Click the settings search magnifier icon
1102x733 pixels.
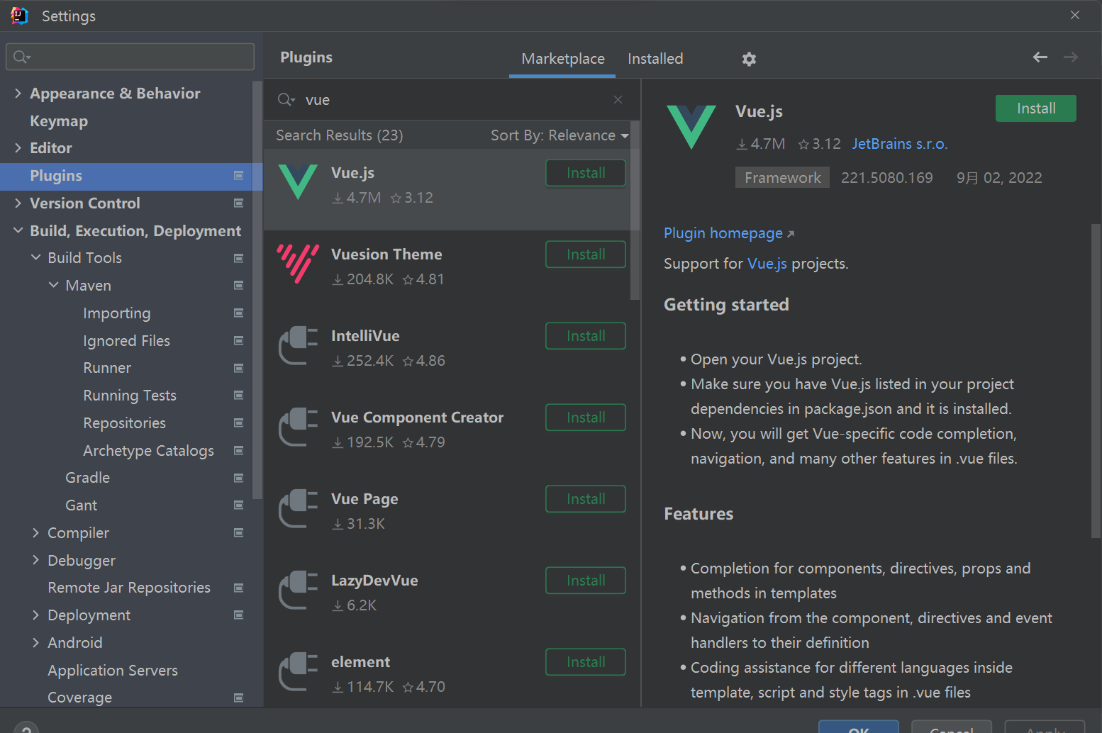22,57
